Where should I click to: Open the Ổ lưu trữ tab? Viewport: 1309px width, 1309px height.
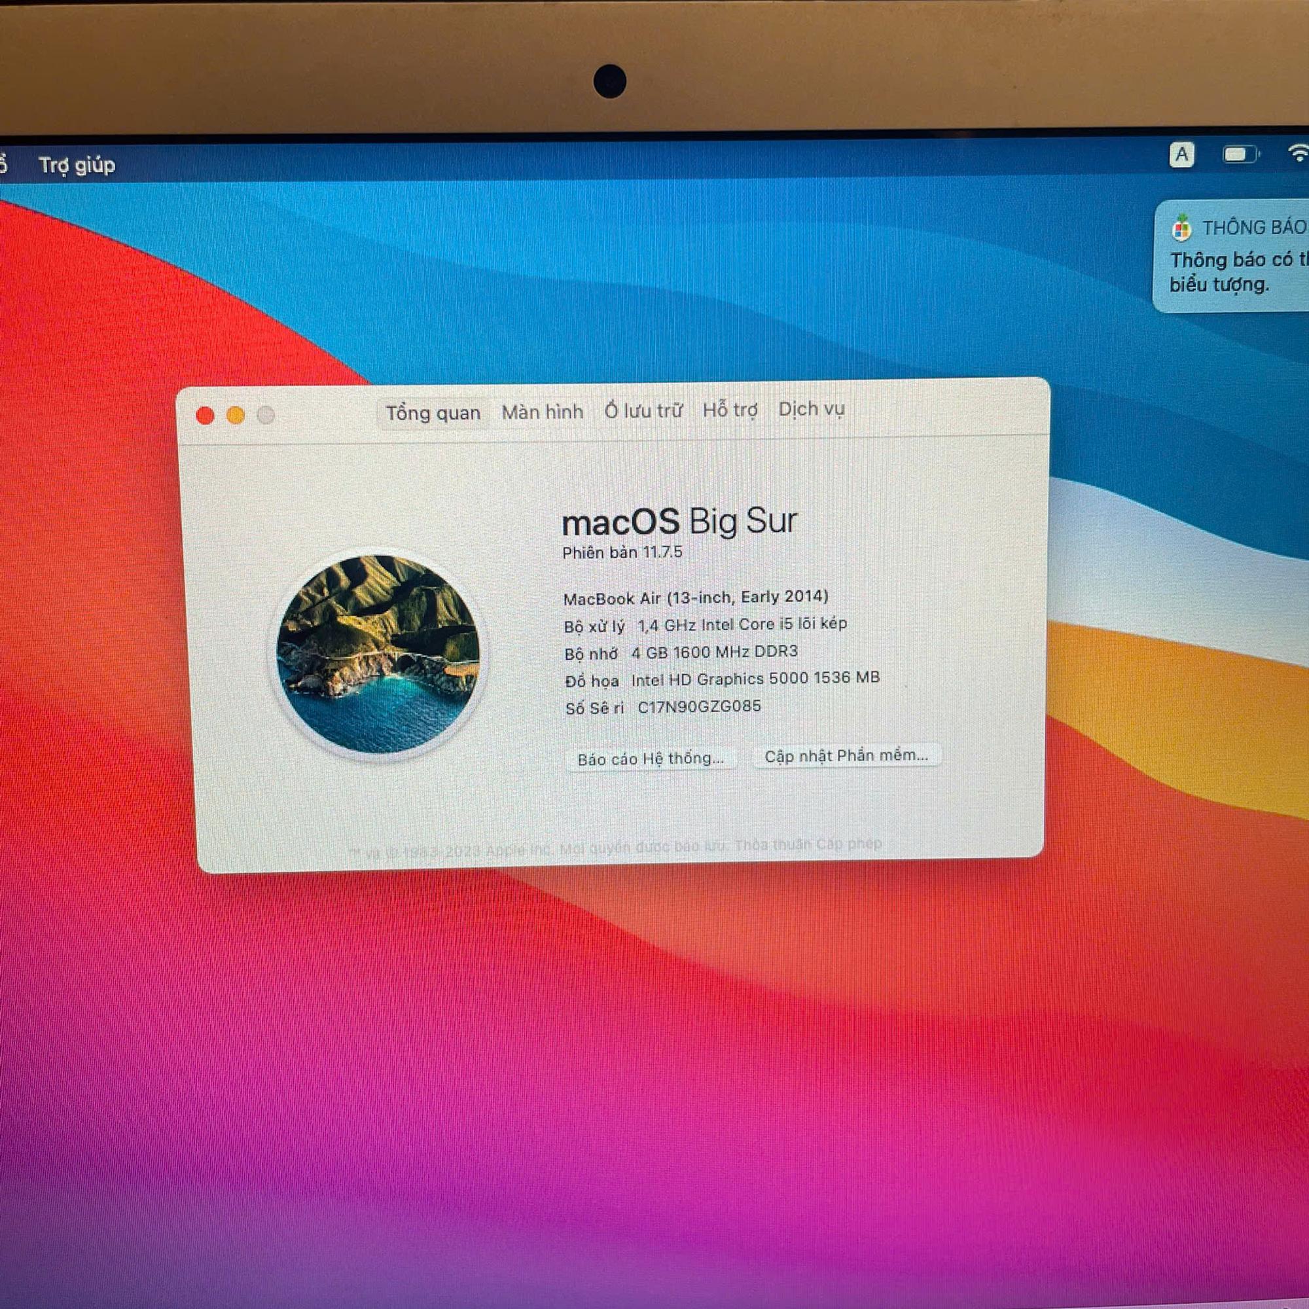click(x=643, y=410)
